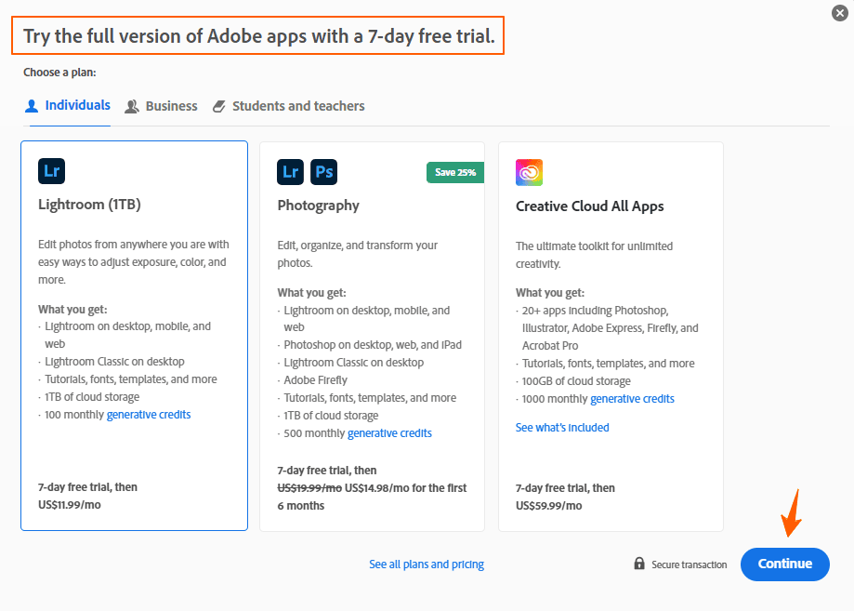Screen dimensions: 854x611
Task: Click the Lr icon in the Photography card
Action: [x=290, y=172]
